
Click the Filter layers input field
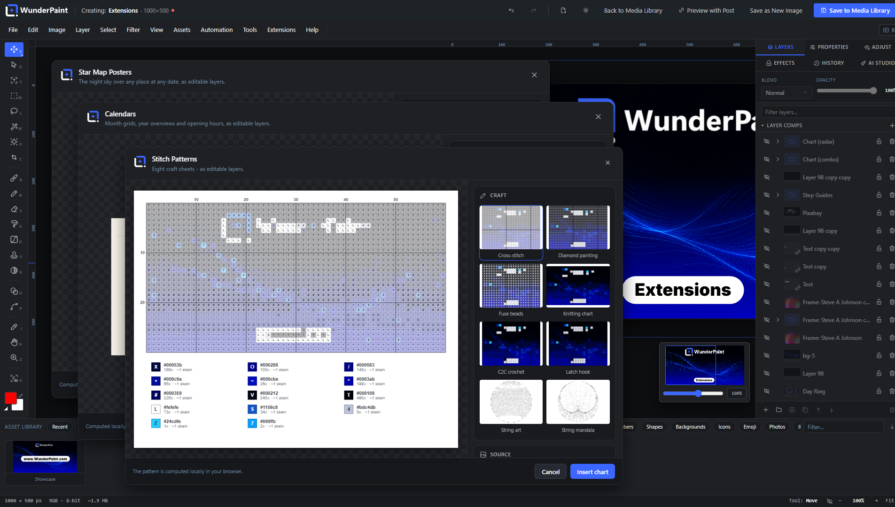coord(827,112)
